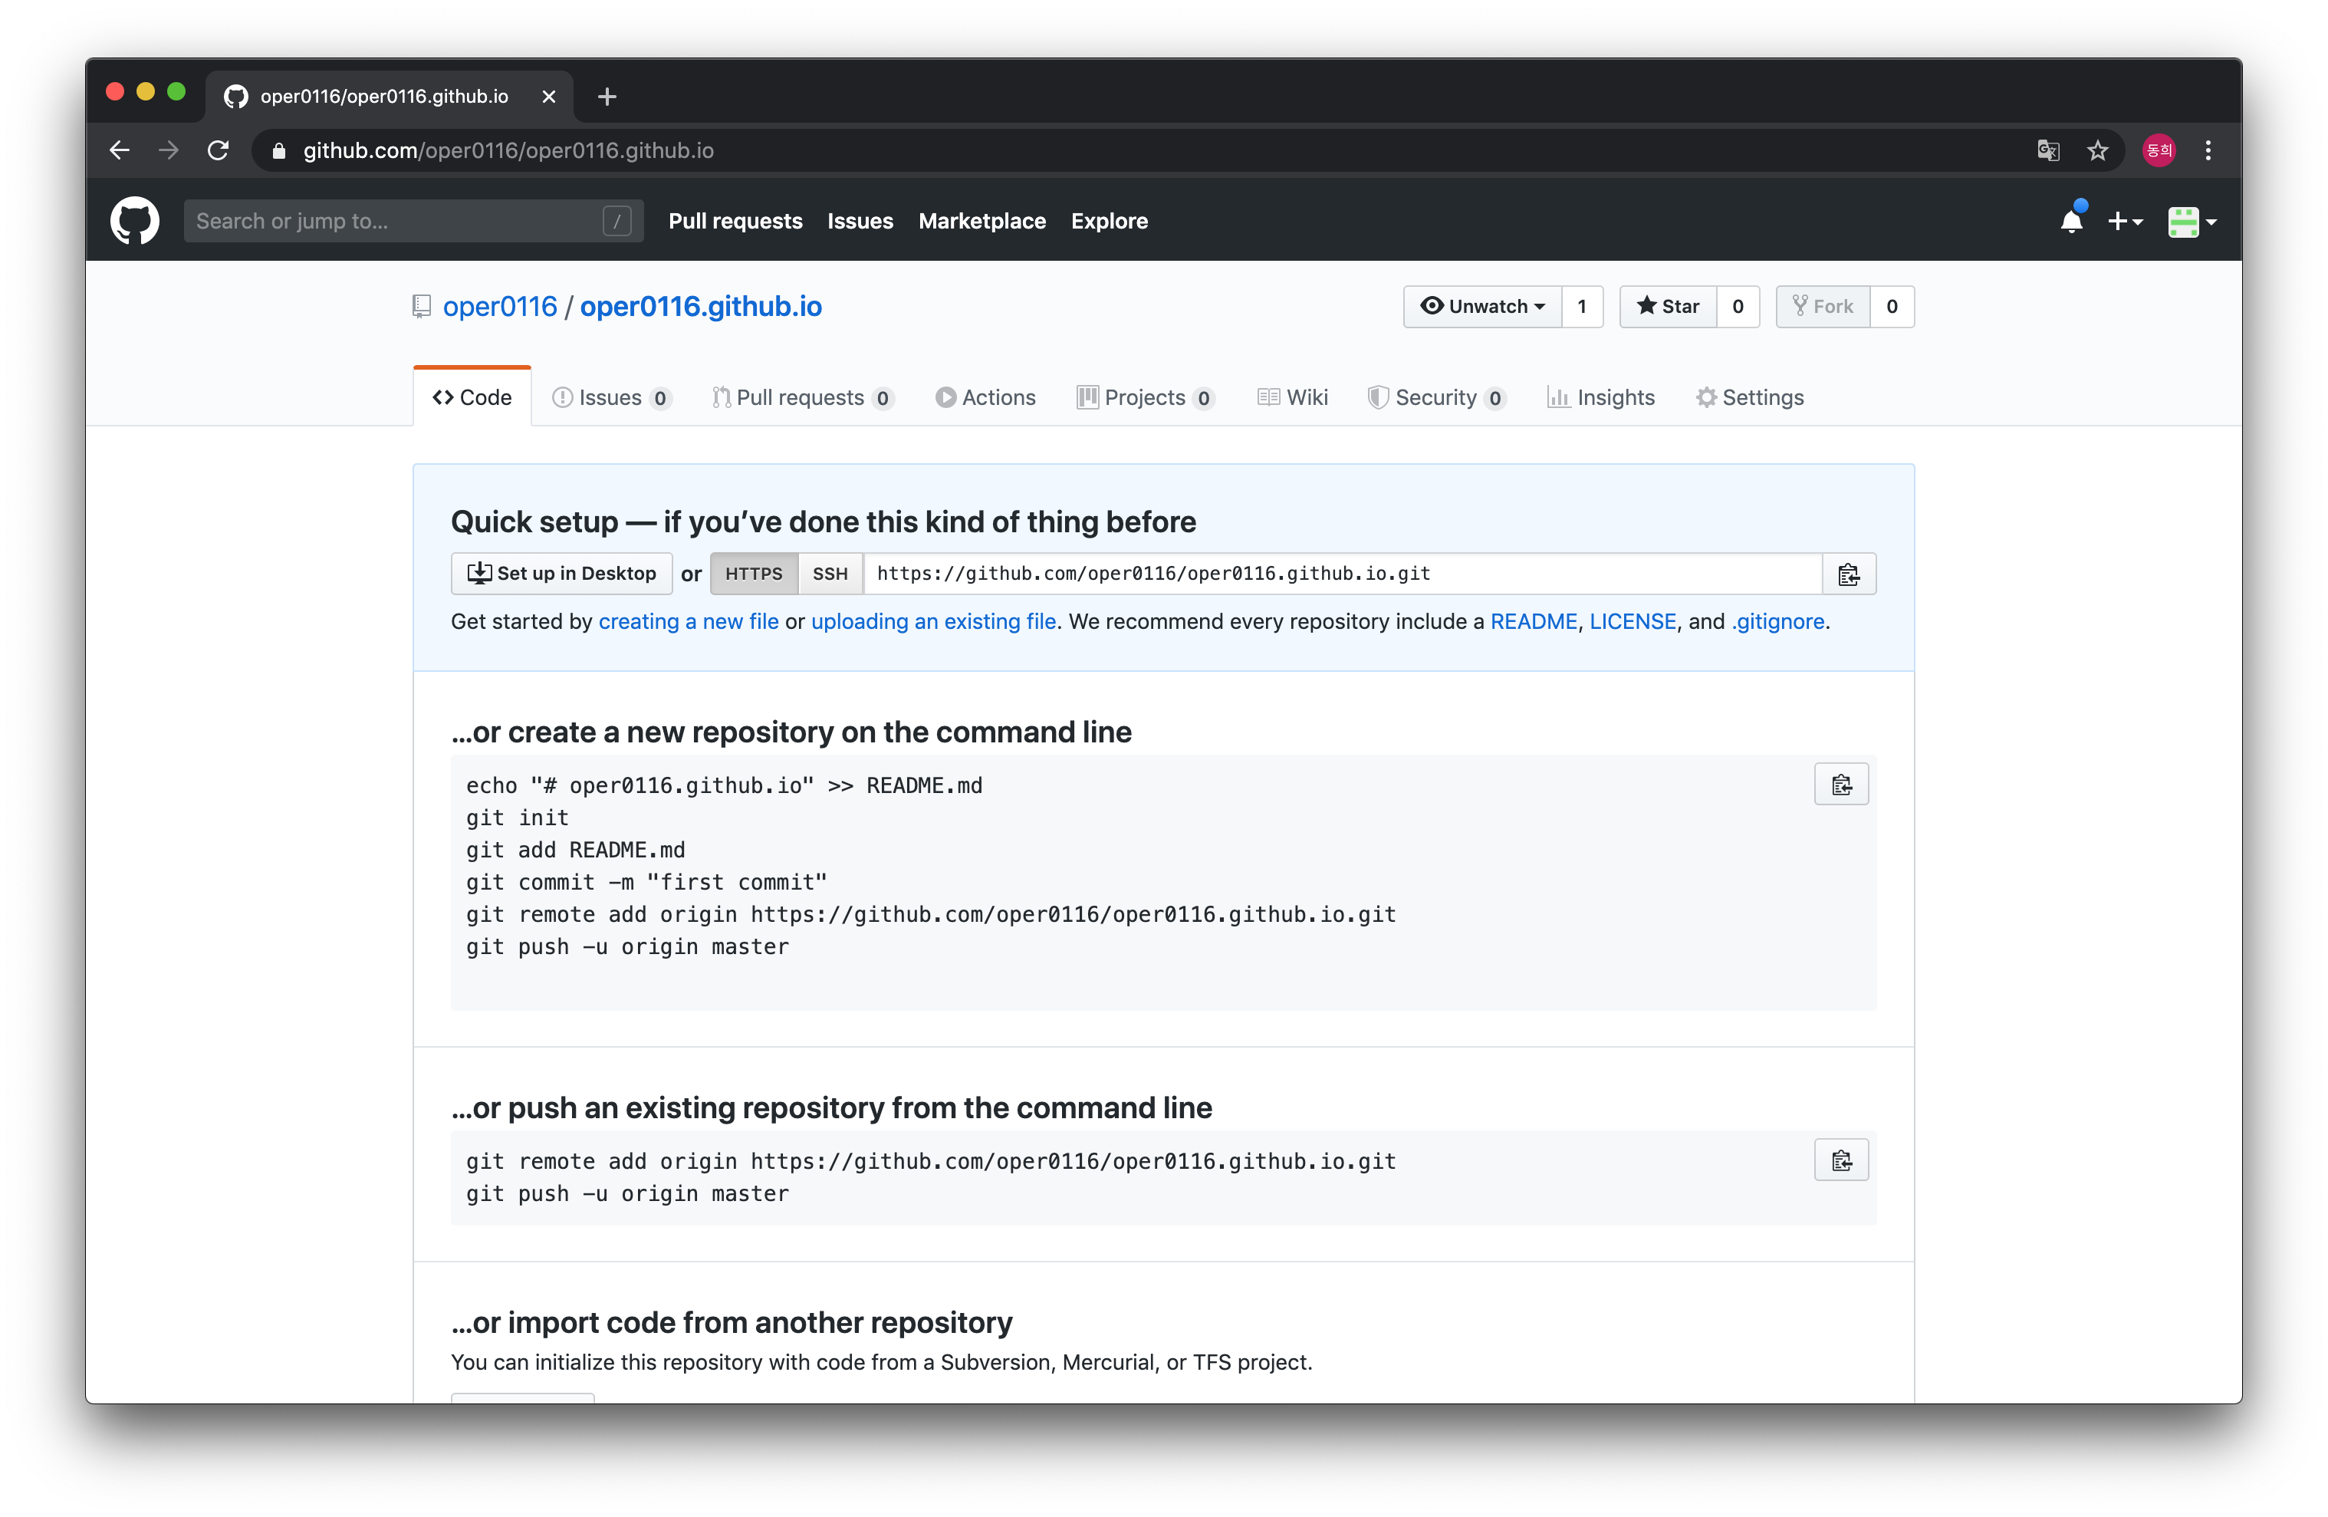Follow the creating a new file link

pos(689,622)
